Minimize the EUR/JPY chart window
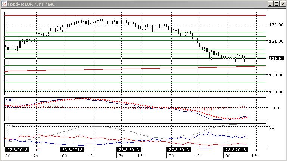The height and width of the screenshot is (161, 287). point(271,4)
